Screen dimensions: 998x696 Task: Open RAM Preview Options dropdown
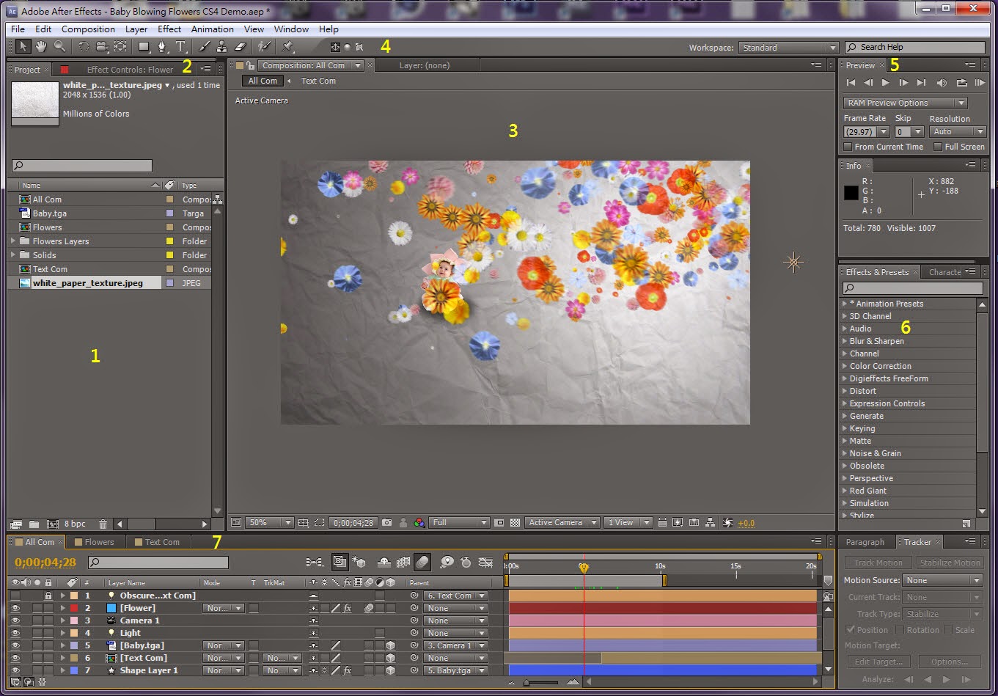pos(905,103)
